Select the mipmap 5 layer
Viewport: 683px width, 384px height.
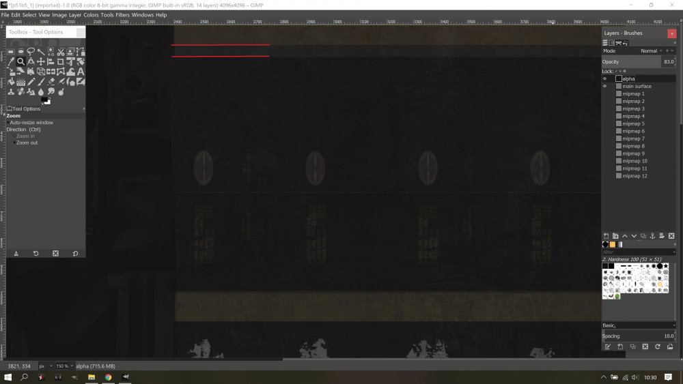[x=634, y=123]
